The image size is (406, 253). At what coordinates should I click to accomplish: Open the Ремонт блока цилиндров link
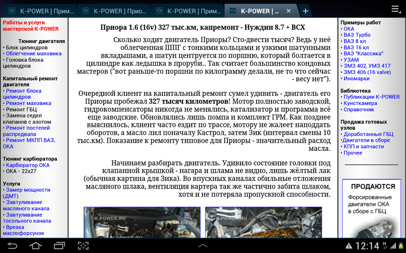click(x=22, y=94)
